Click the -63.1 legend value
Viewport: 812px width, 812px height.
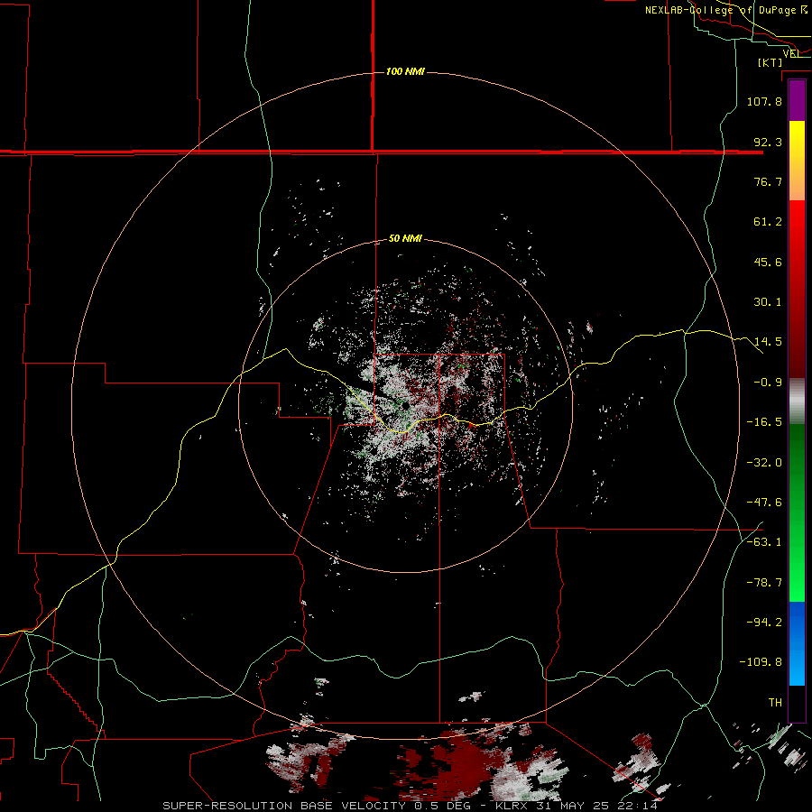[x=764, y=542]
